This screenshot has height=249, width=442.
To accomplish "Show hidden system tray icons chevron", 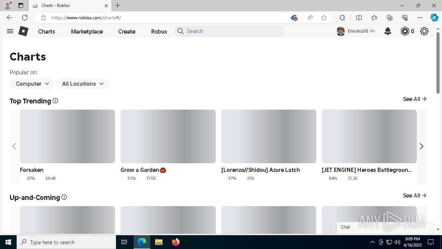I will pos(372,242).
